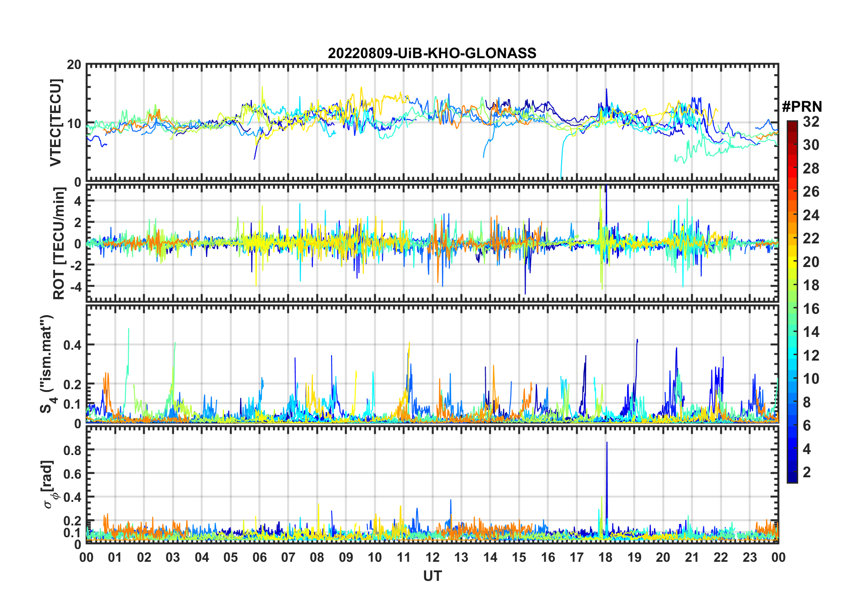Click colorbar tick label 26
The width and height of the screenshot is (865, 604).
[x=811, y=192]
